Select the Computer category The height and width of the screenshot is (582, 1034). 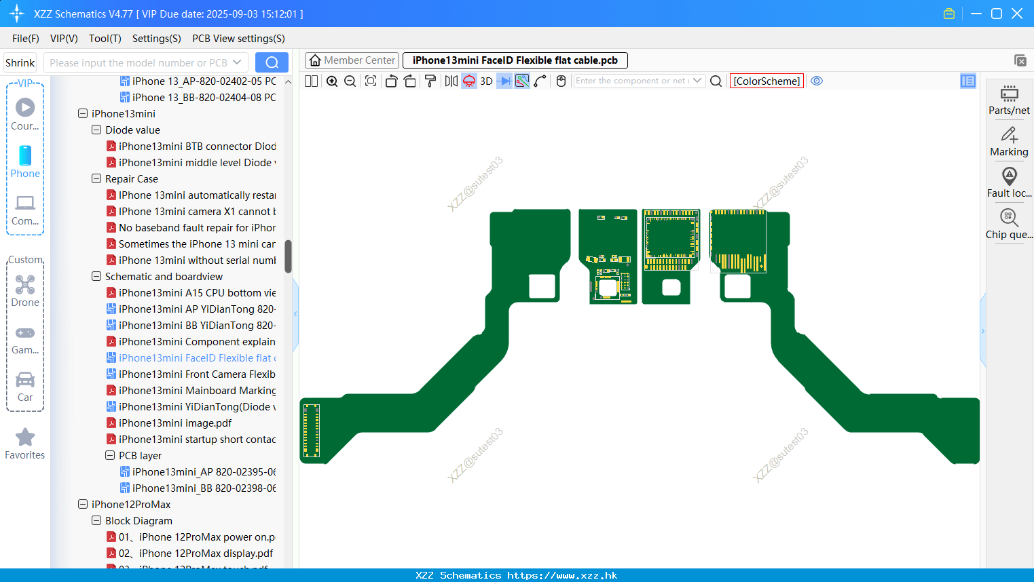(x=25, y=210)
